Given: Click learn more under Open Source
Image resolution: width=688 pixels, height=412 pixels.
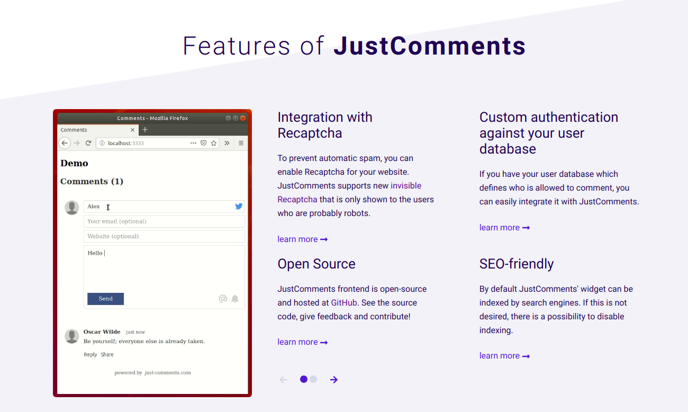Looking at the screenshot, I should click(x=303, y=342).
